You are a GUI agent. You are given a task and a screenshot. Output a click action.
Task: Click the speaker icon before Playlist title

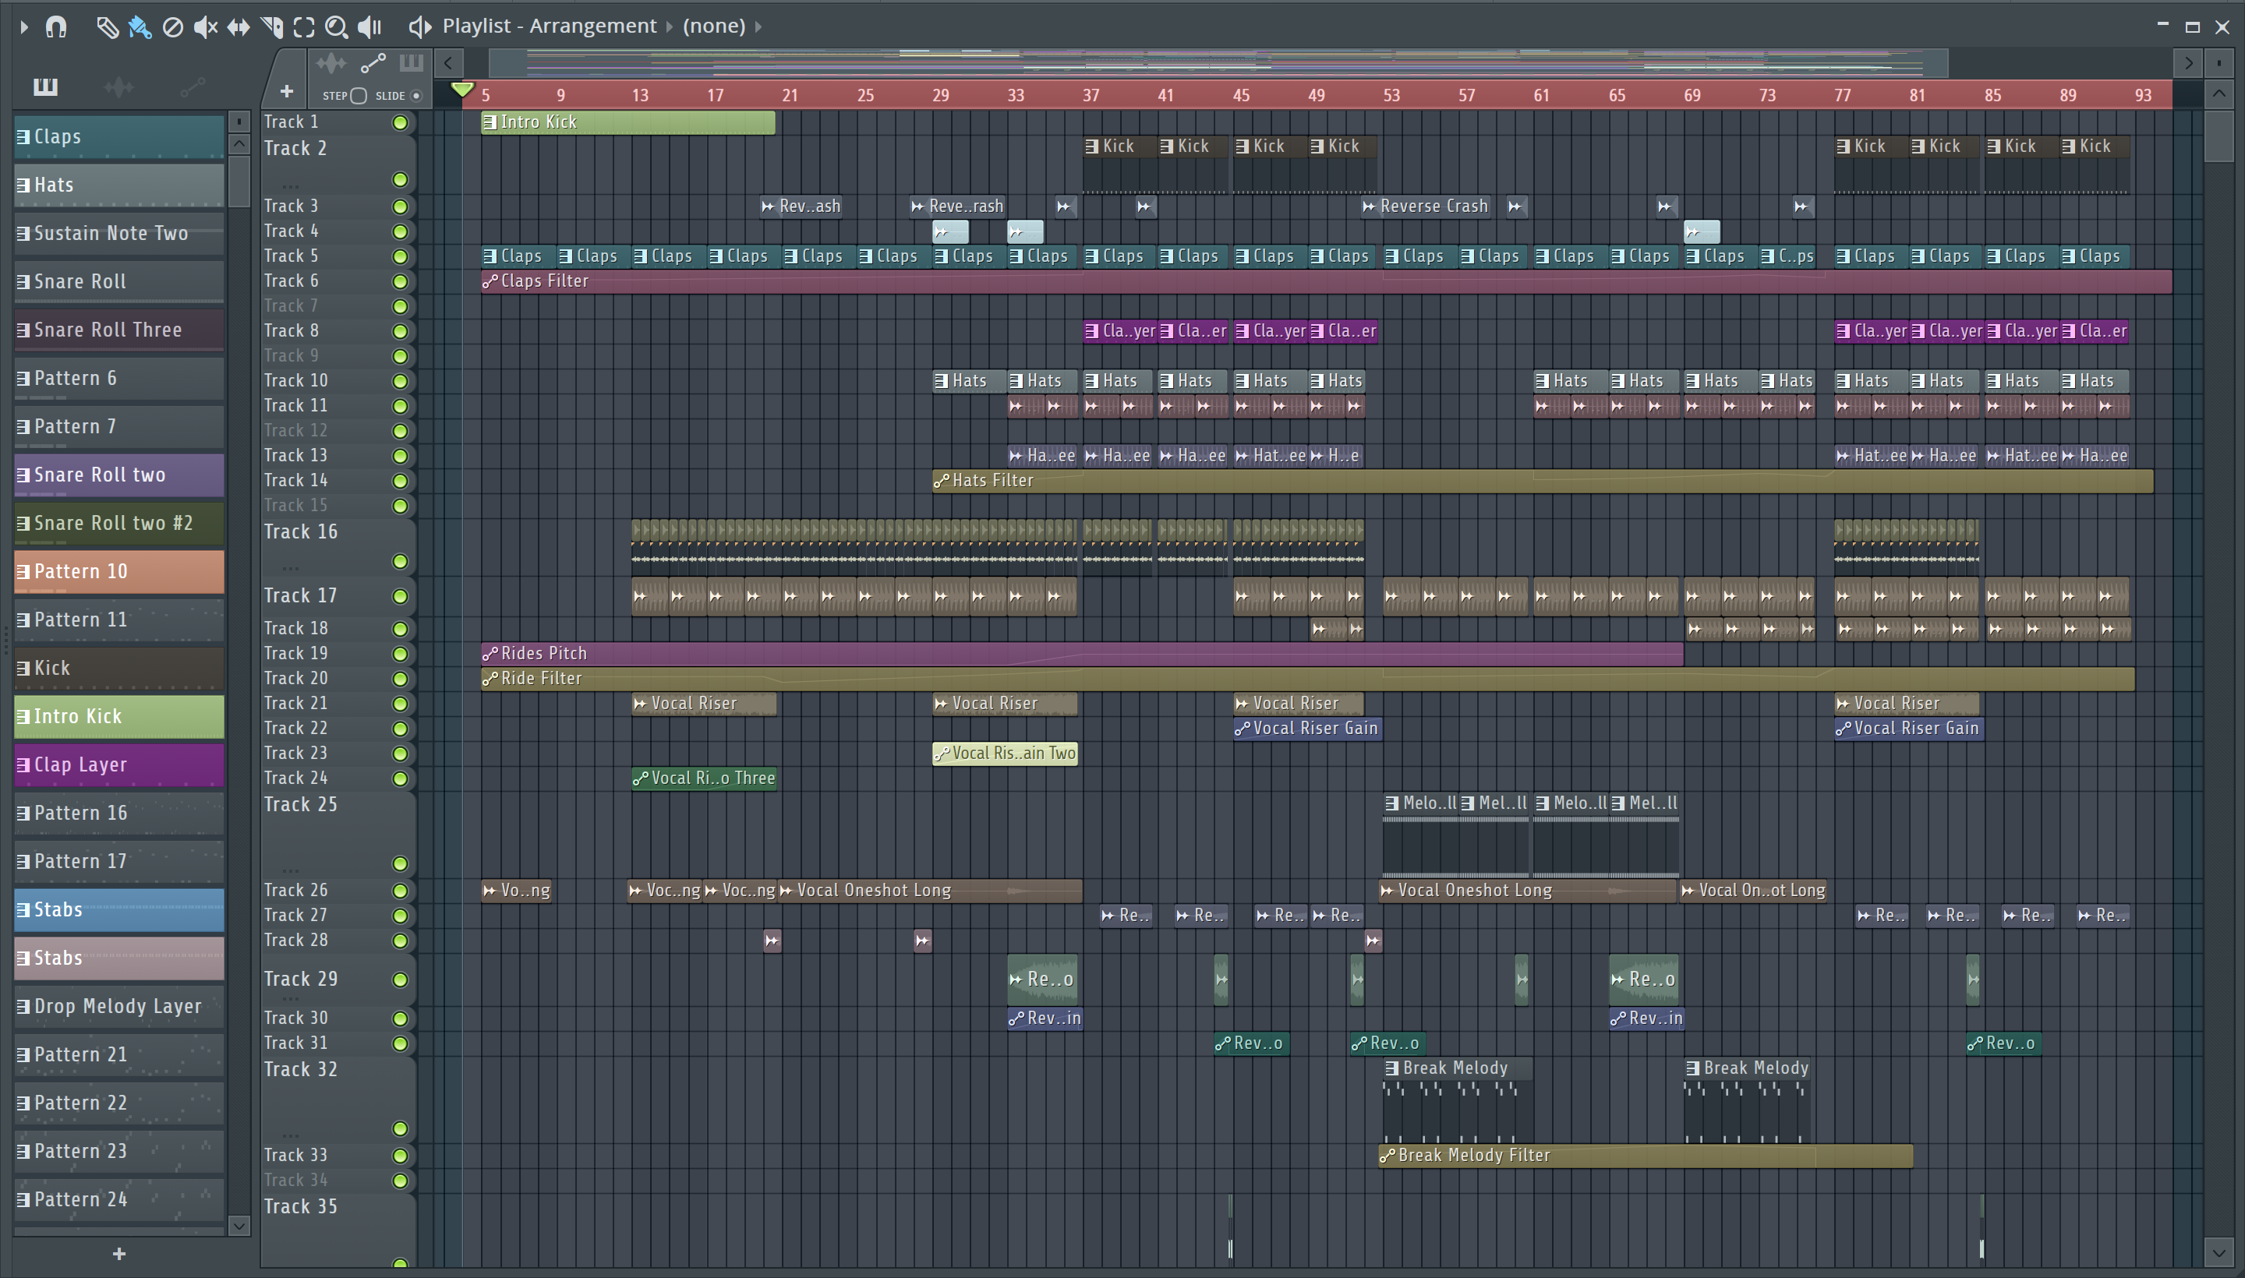[419, 26]
